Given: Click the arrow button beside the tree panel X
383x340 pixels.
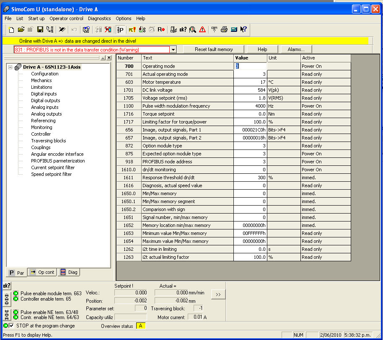Looking at the screenshot, I should click(x=103, y=58).
